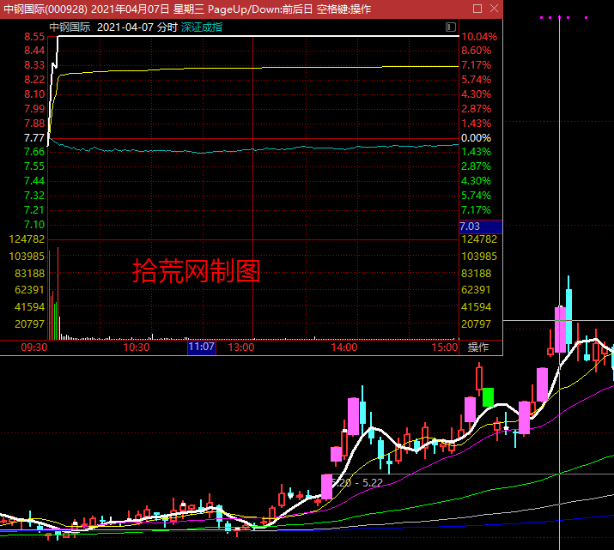Click the solid green candlestick on K-line
The image size is (614, 550).
488,396
